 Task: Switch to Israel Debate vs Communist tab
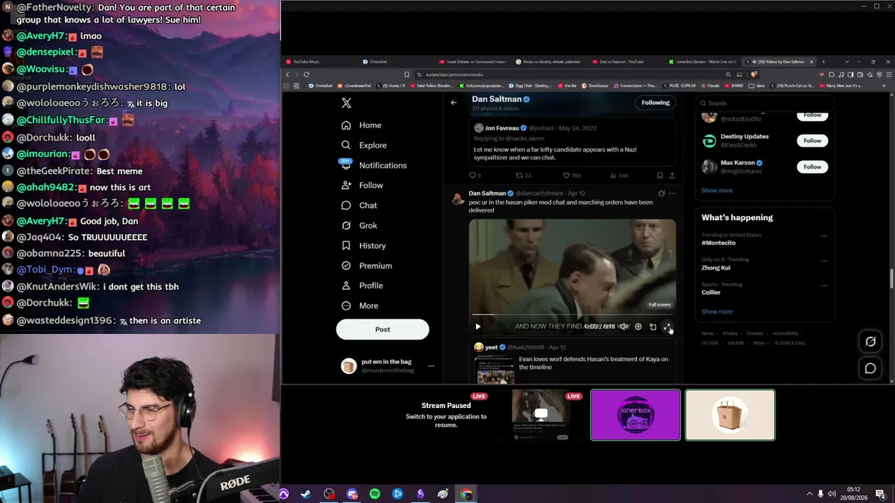(473, 61)
